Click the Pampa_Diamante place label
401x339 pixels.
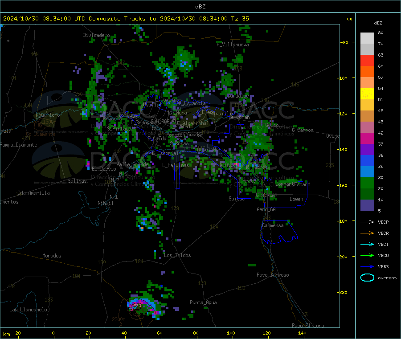19,145
